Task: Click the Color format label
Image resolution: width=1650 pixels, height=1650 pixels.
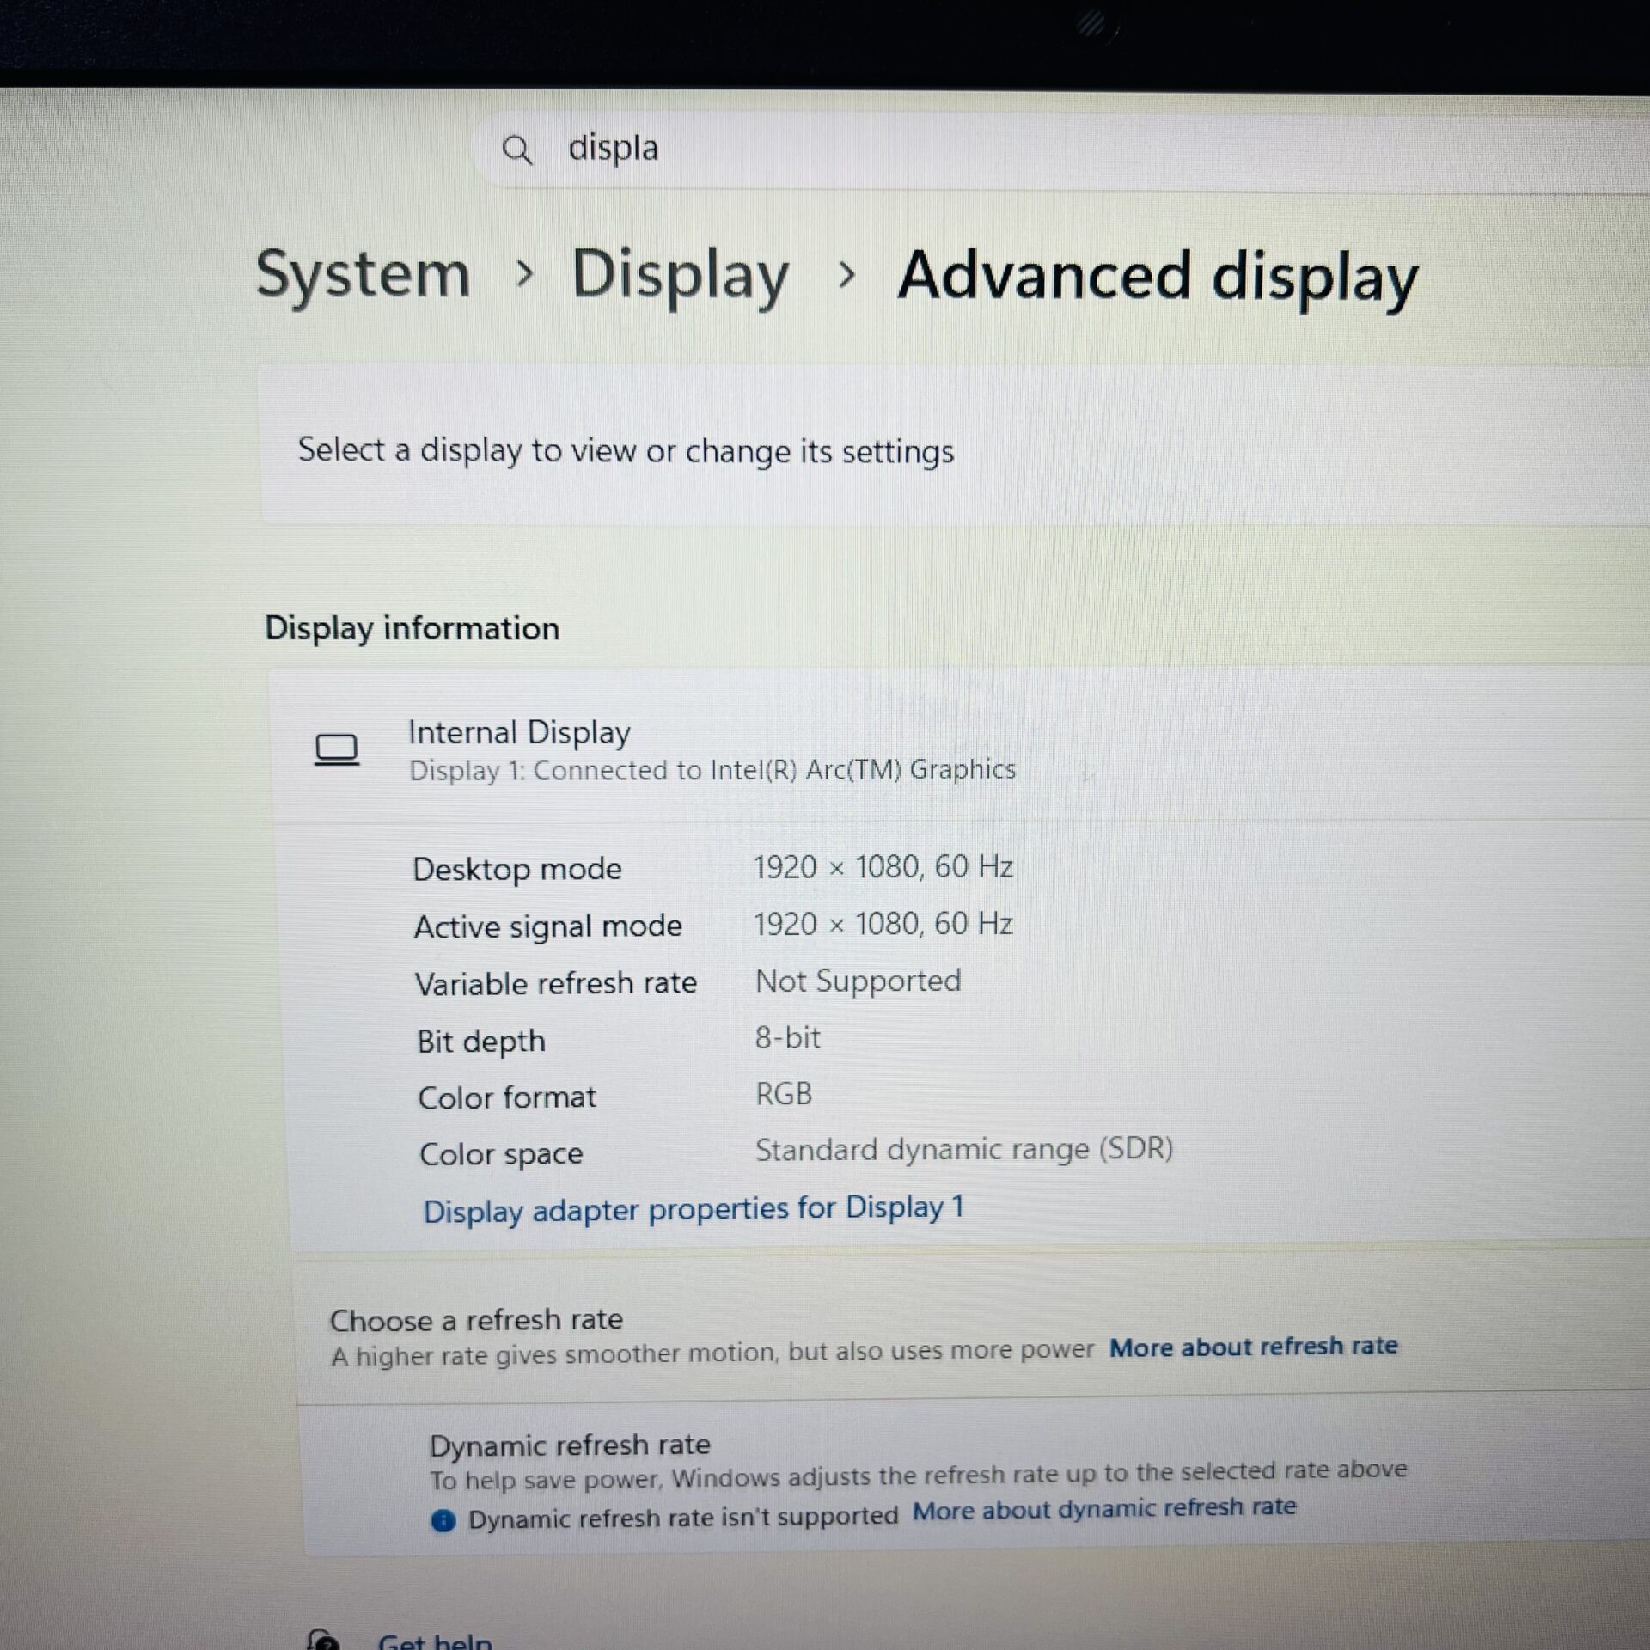Action: 507,1097
